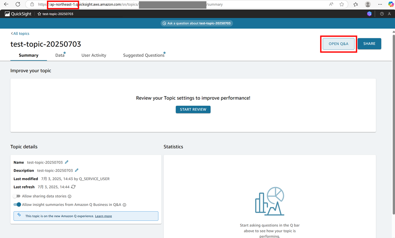Click the OPEN Q&A button
The image size is (395, 238).
338,44
